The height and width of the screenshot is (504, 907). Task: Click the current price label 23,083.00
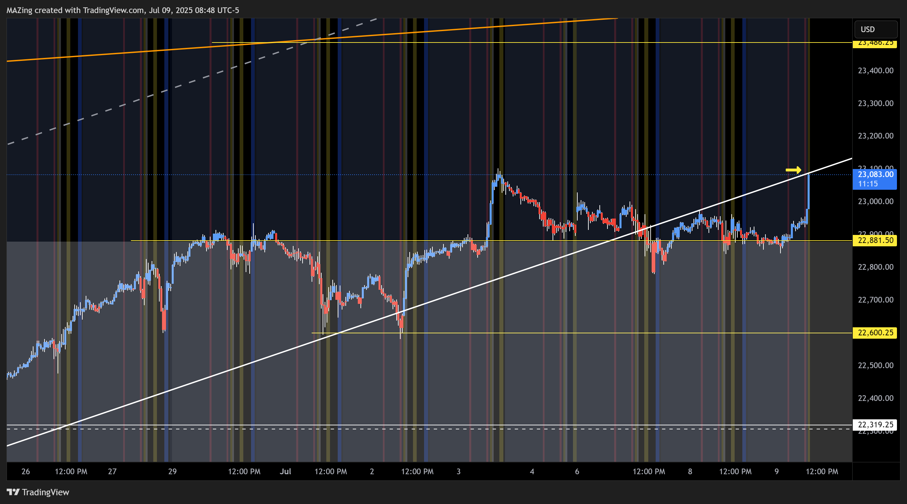point(875,179)
